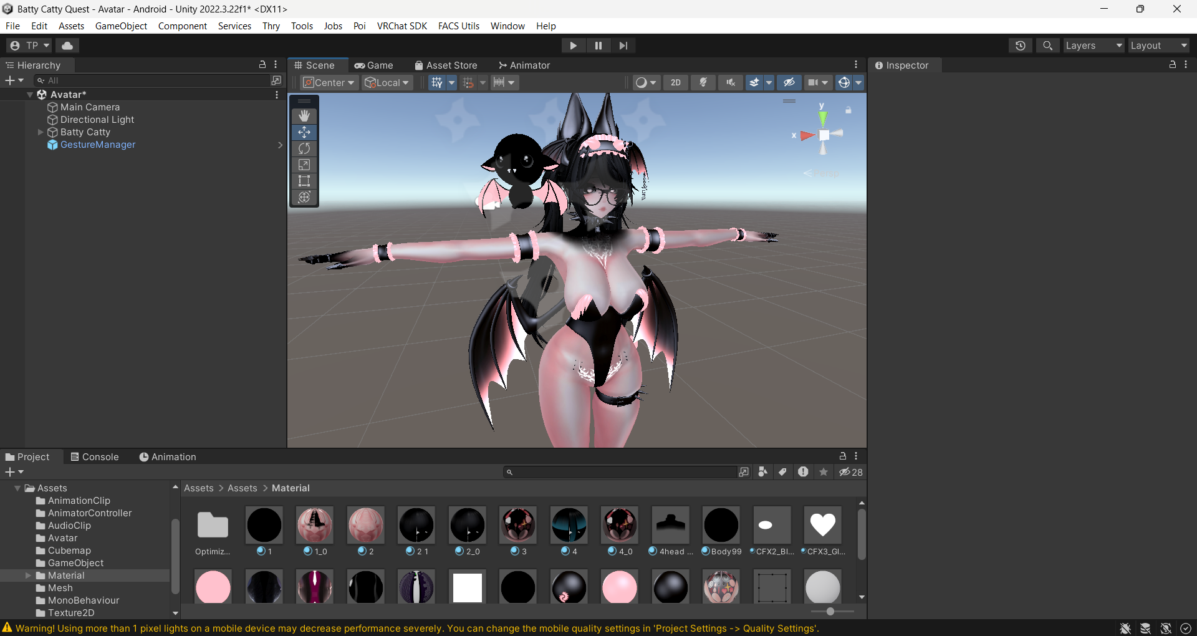
Task: Open the VRChat SDK menu
Action: [402, 26]
